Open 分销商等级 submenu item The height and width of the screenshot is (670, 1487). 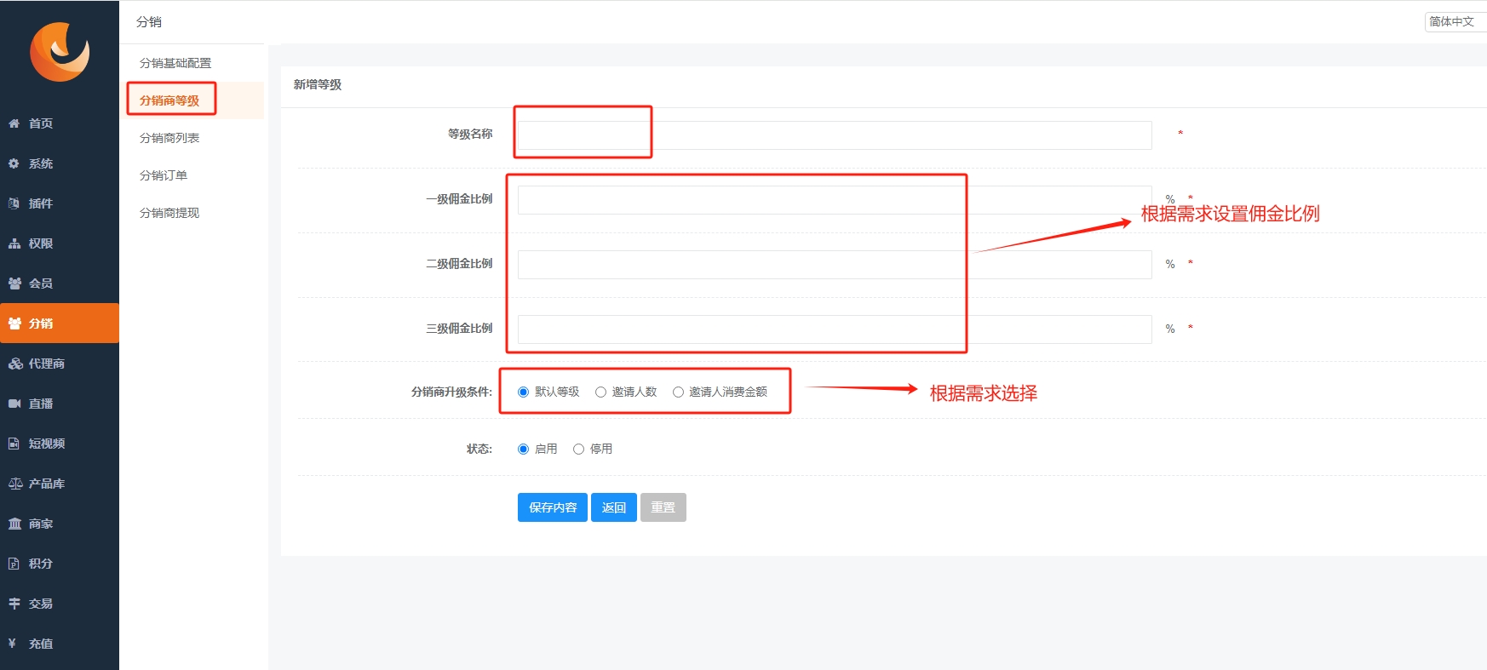pos(169,100)
